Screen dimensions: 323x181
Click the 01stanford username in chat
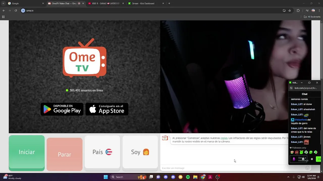(x=301, y=120)
